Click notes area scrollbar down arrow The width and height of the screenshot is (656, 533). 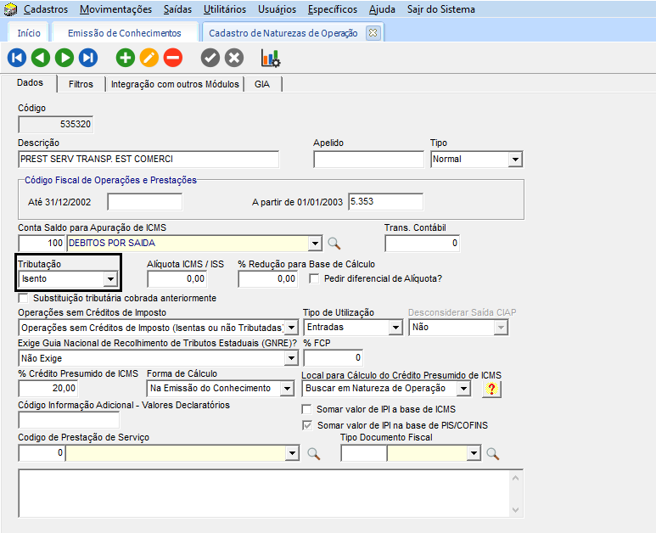515,510
